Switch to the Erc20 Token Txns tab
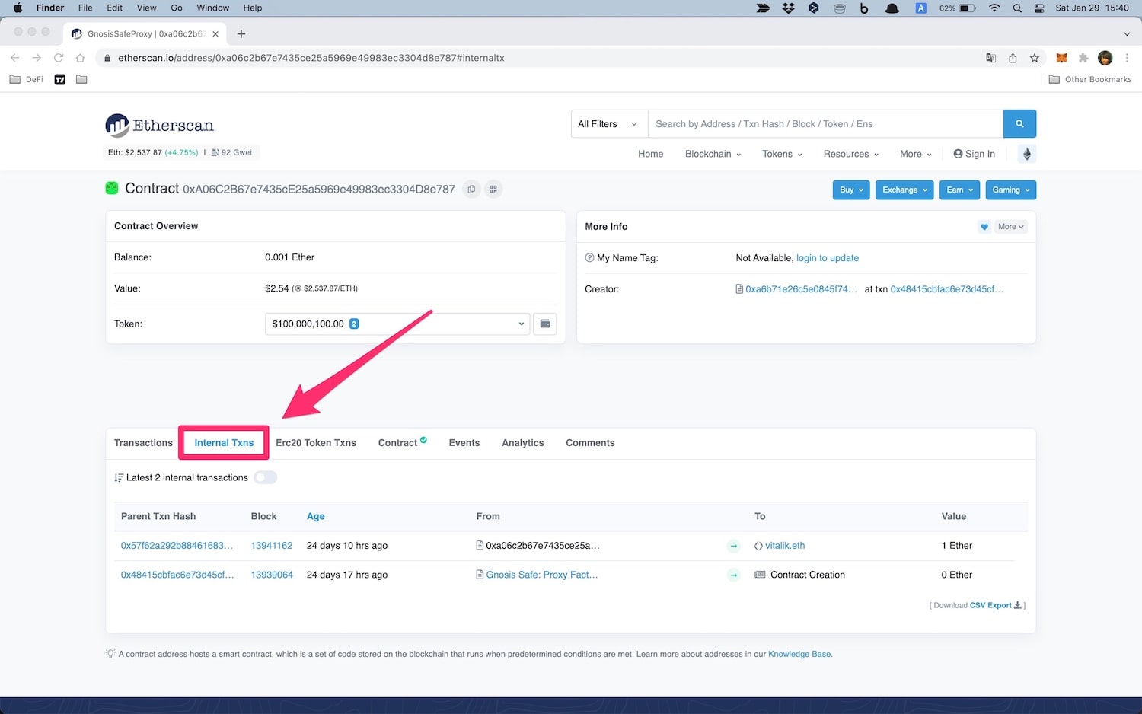Screen dimensions: 1142x714 (316, 443)
